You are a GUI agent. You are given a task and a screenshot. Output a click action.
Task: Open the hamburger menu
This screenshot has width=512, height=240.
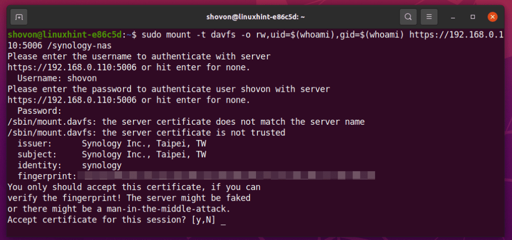[x=429, y=16]
